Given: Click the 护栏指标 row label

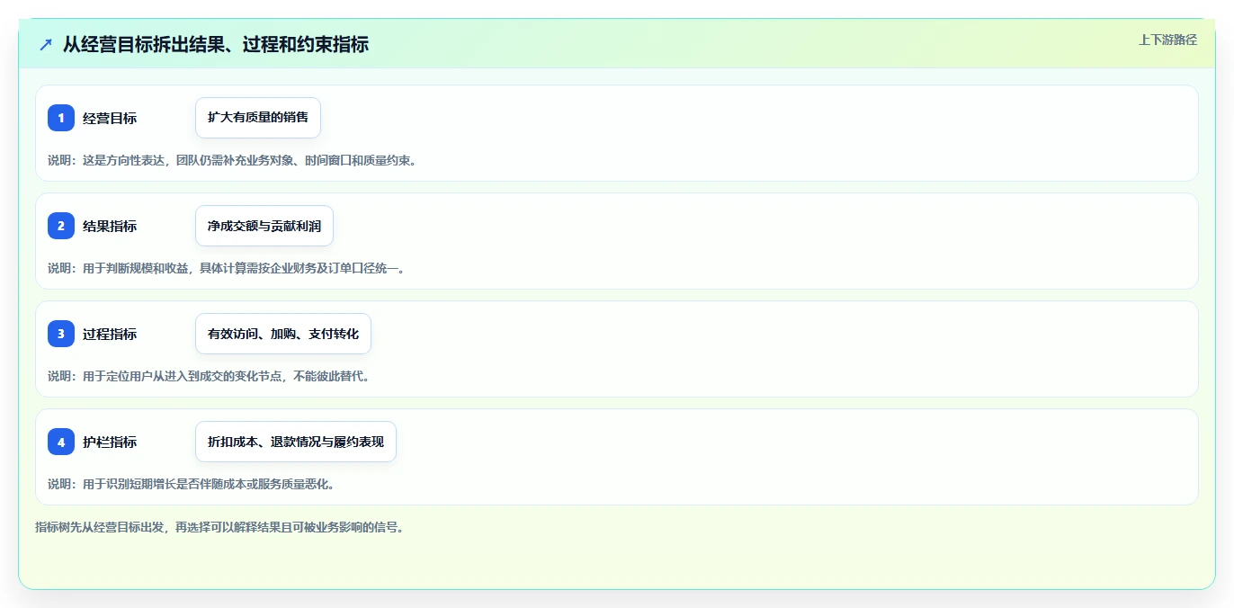Looking at the screenshot, I should [110, 442].
